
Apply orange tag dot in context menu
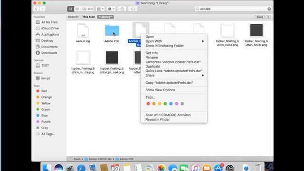[x=154, y=104]
